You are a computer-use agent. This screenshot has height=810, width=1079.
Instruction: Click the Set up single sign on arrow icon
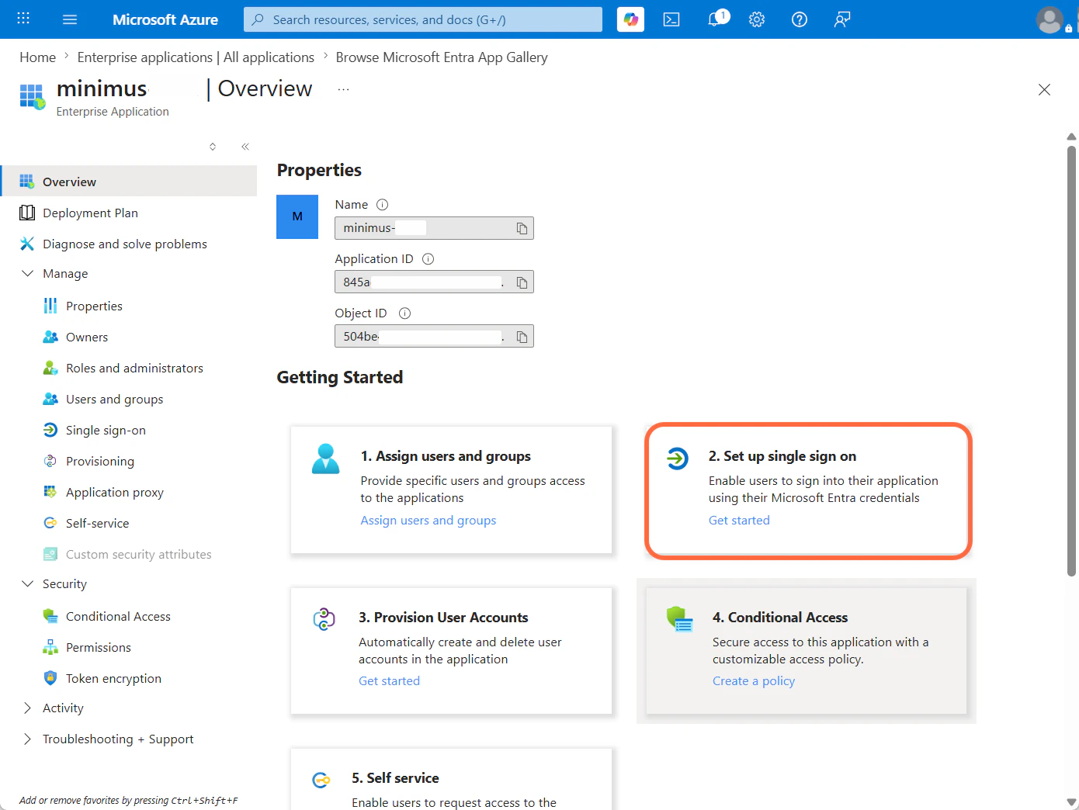tap(677, 459)
